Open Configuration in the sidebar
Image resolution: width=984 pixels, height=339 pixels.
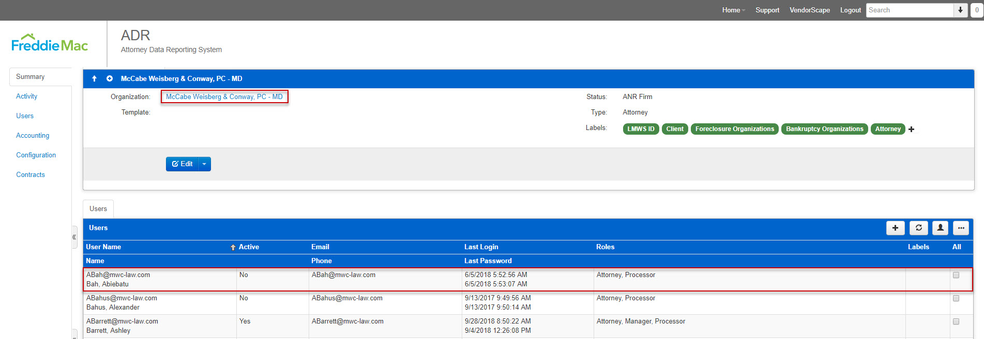tap(36, 155)
